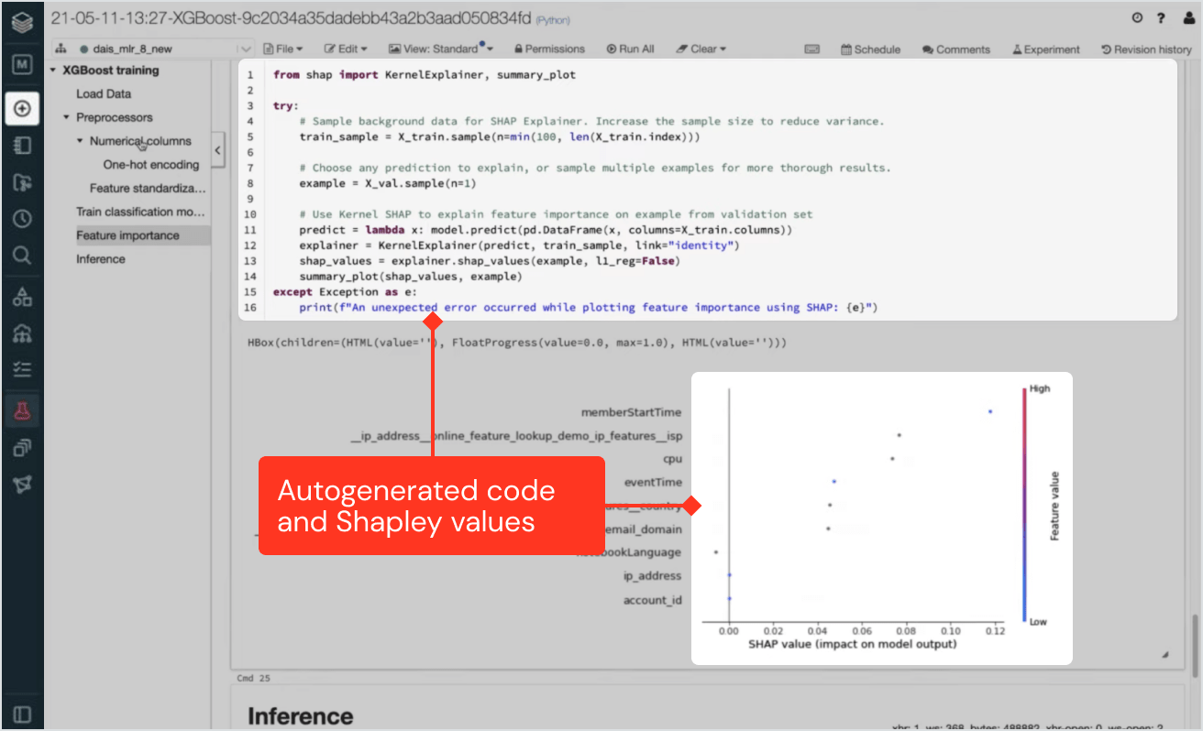
Task: Open the help question mark icon
Action: [1161, 17]
